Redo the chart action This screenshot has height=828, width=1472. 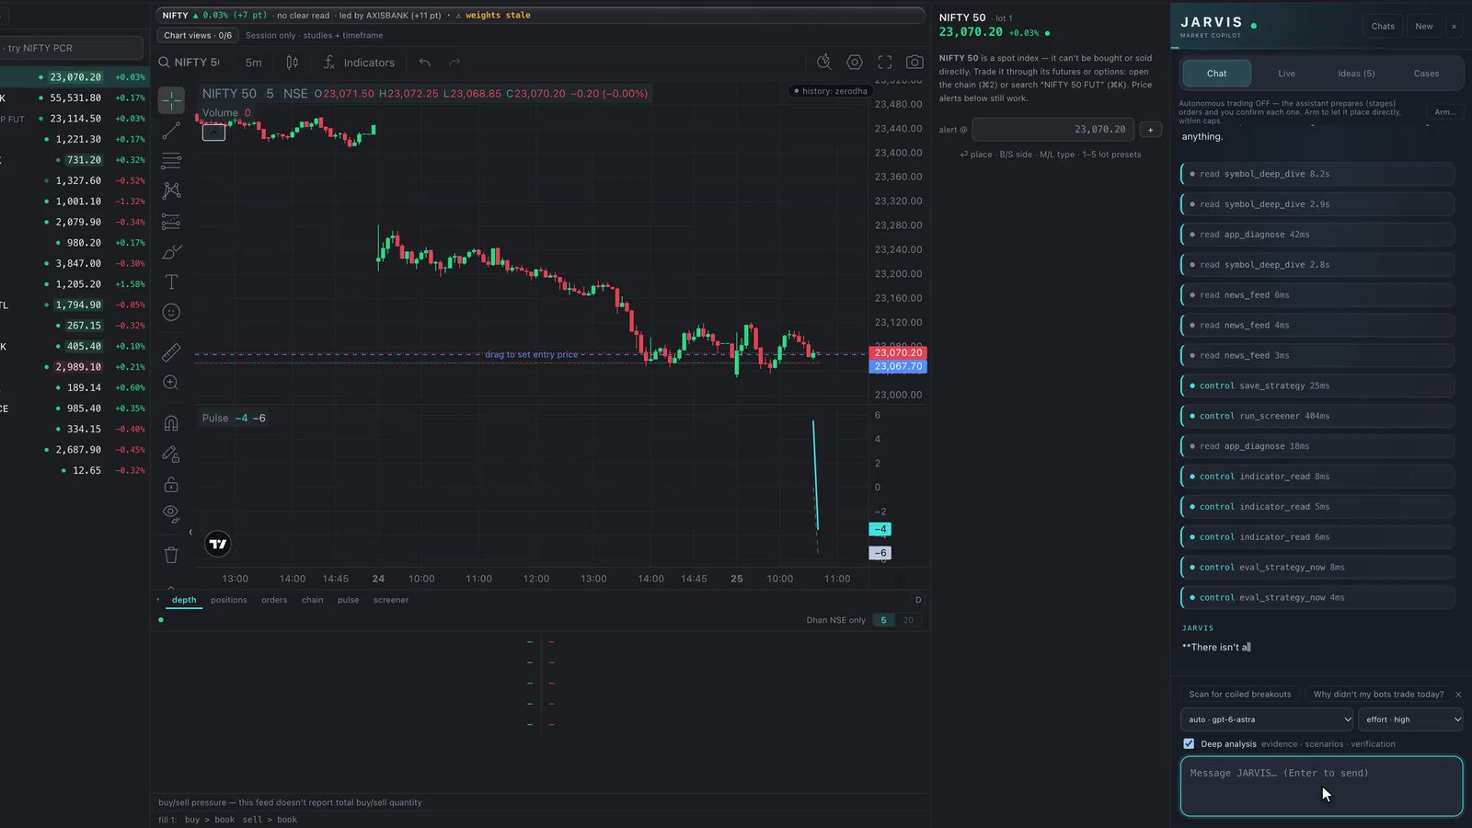pos(454,63)
